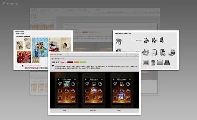Click the orange Type_01 color swatch
Screen dimensions: 197x120
coord(77,62)
